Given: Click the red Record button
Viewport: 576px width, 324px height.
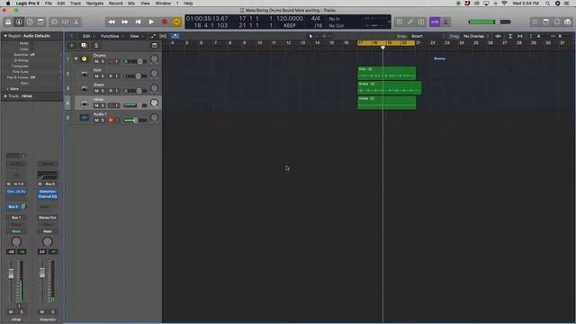Looking at the screenshot, I should [x=165, y=22].
